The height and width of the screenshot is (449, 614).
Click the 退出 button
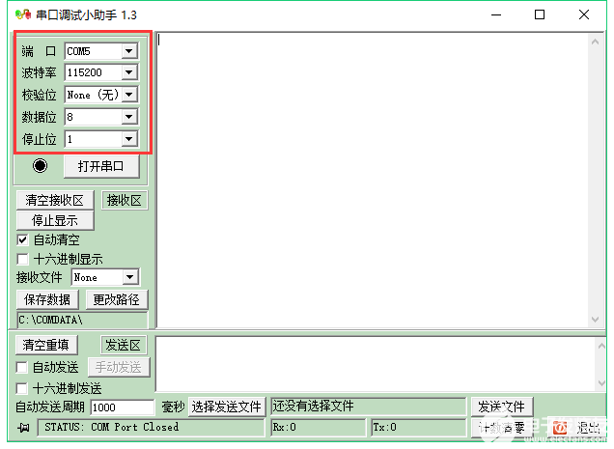pos(576,428)
